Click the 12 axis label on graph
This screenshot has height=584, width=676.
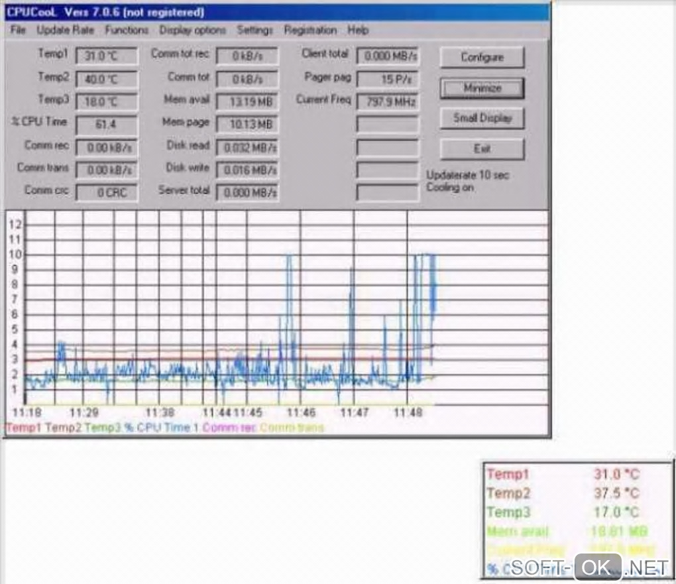pos(15,224)
